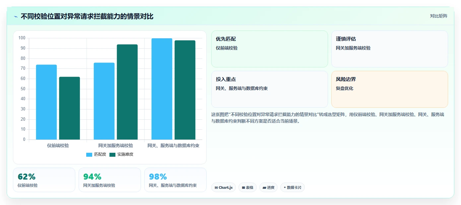
Task: Click x-axis label 仅前端校验
Action: [x=58, y=145]
